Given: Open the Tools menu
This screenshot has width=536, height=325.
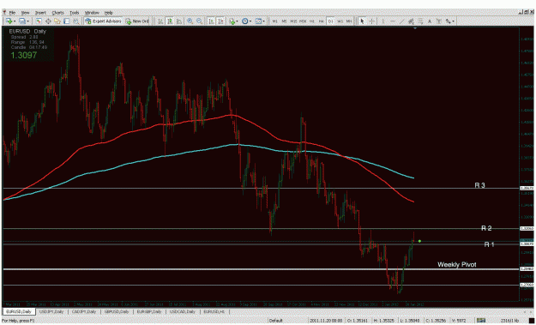Looking at the screenshot, I should 74,13.
